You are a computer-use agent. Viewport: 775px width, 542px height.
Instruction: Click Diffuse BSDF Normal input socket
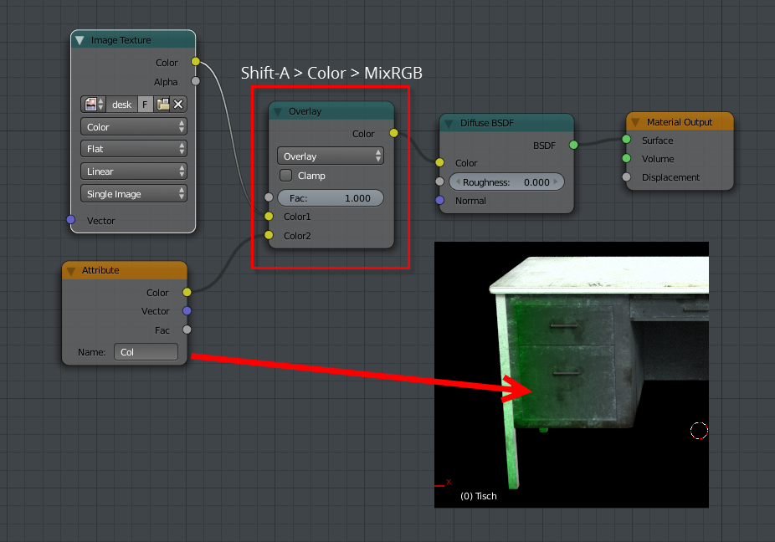point(439,200)
